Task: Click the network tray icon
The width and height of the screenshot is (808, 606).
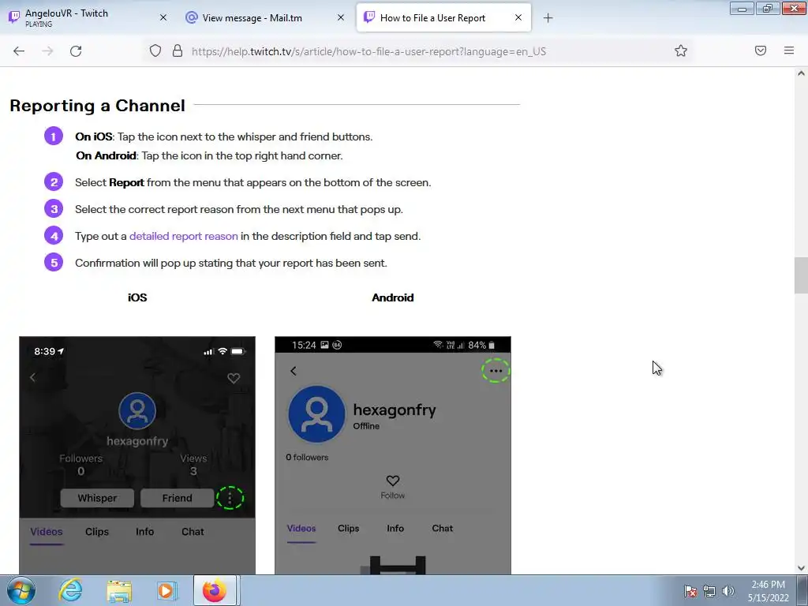Action: (709, 591)
